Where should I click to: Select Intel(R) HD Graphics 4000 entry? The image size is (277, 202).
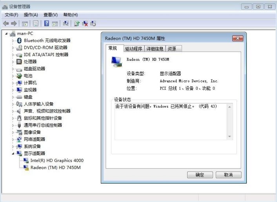point(57,160)
